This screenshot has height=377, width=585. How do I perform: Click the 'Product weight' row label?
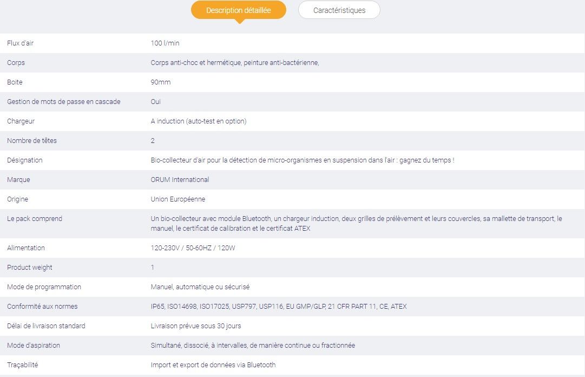click(x=29, y=268)
